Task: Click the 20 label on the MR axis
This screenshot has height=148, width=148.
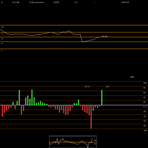Action: [144, 102]
